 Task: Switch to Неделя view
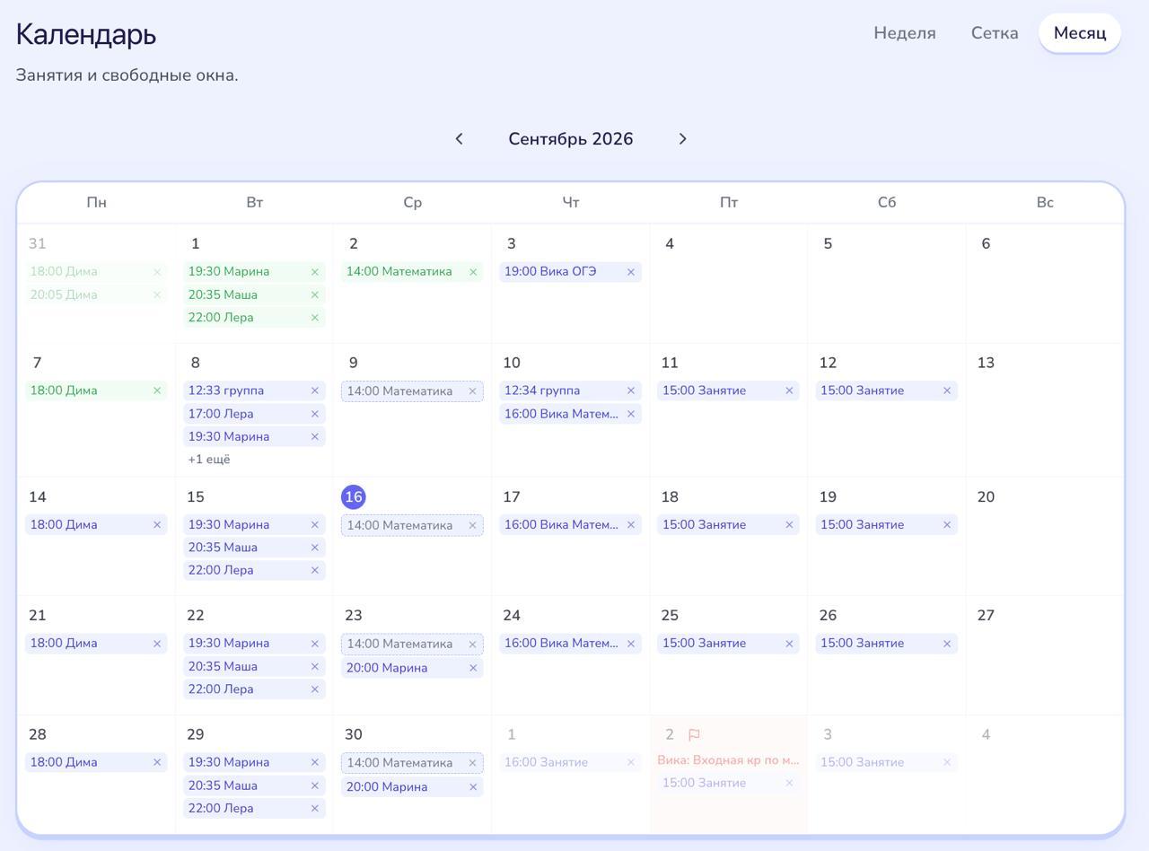[x=905, y=33]
